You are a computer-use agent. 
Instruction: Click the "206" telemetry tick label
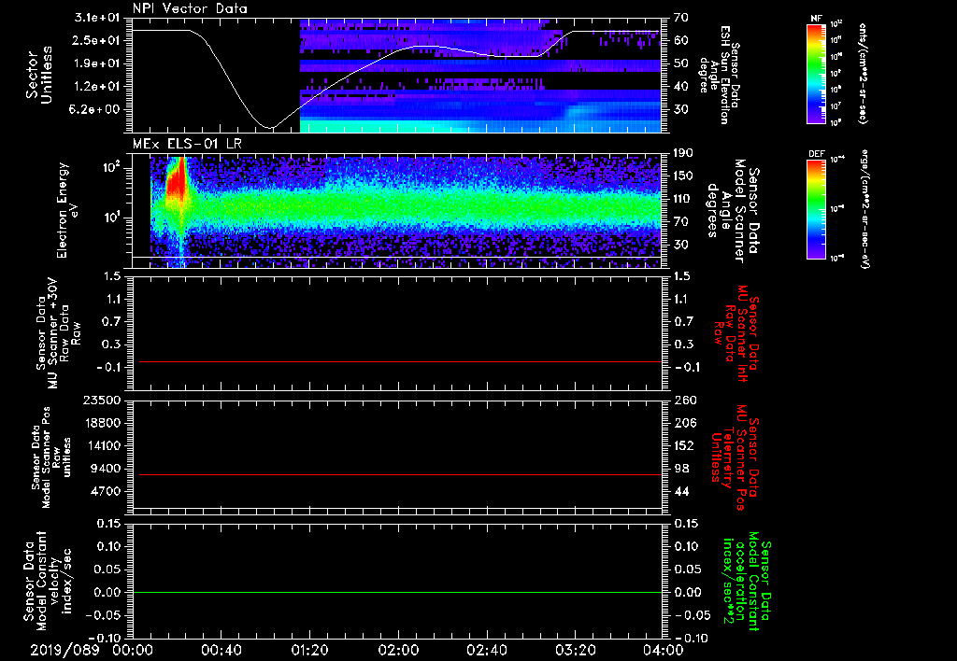coord(685,423)
